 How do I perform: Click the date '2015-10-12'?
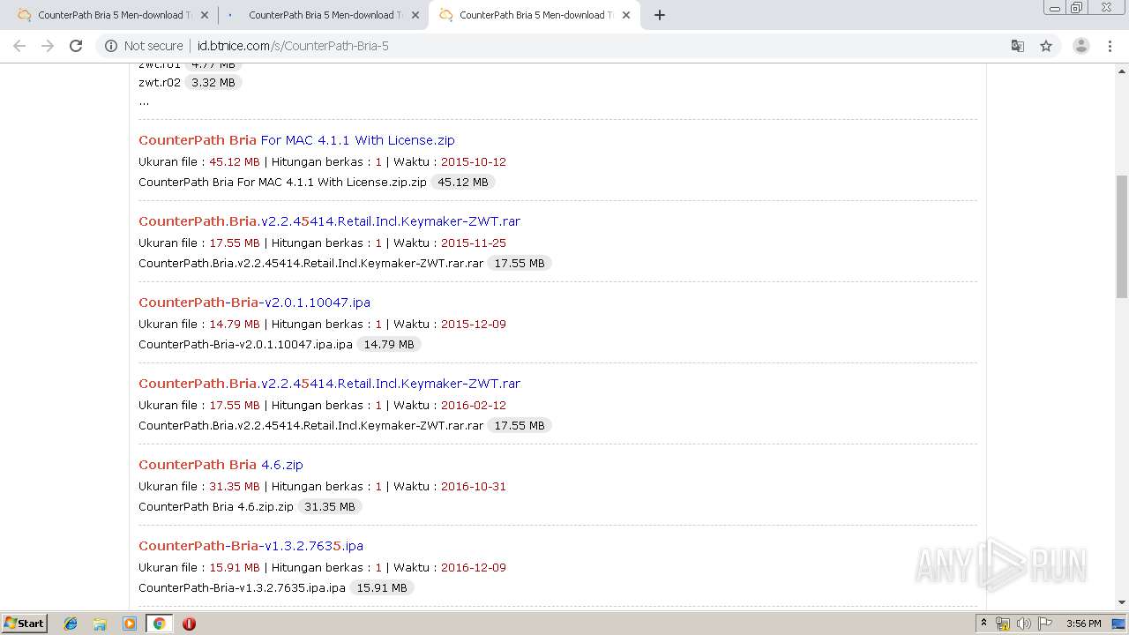(474, 162)
